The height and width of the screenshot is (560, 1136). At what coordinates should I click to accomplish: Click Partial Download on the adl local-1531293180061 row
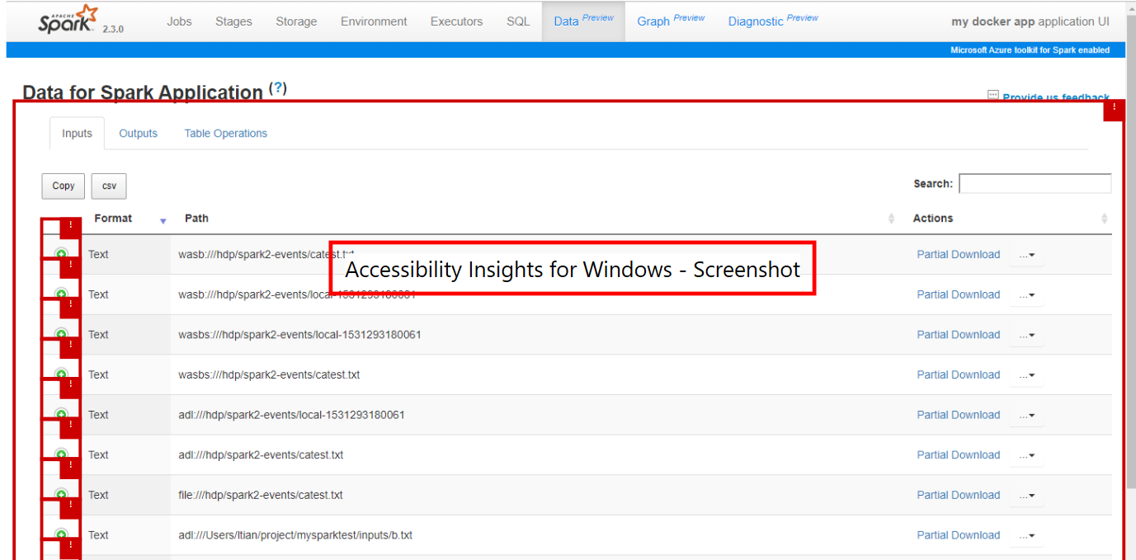point(958,415)
